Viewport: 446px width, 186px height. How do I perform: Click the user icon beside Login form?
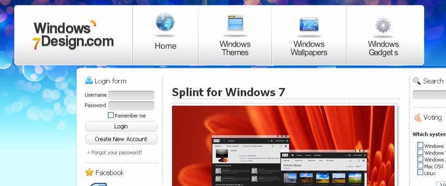[89, 80]
